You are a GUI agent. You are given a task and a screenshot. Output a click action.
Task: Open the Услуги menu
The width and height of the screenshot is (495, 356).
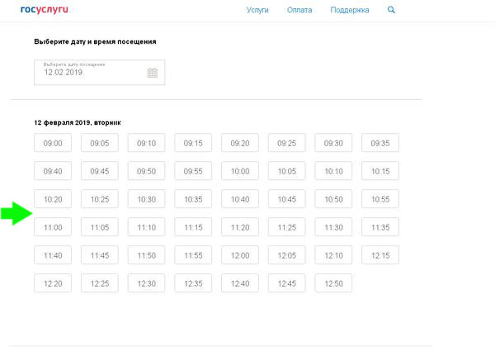[x=257, y=10]
